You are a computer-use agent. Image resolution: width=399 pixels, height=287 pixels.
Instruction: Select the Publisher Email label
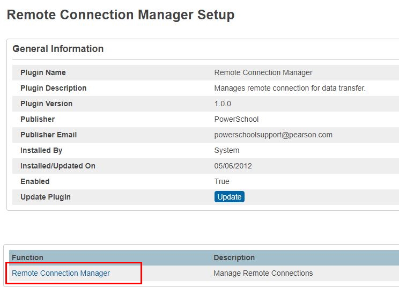[x=48, y=135]
